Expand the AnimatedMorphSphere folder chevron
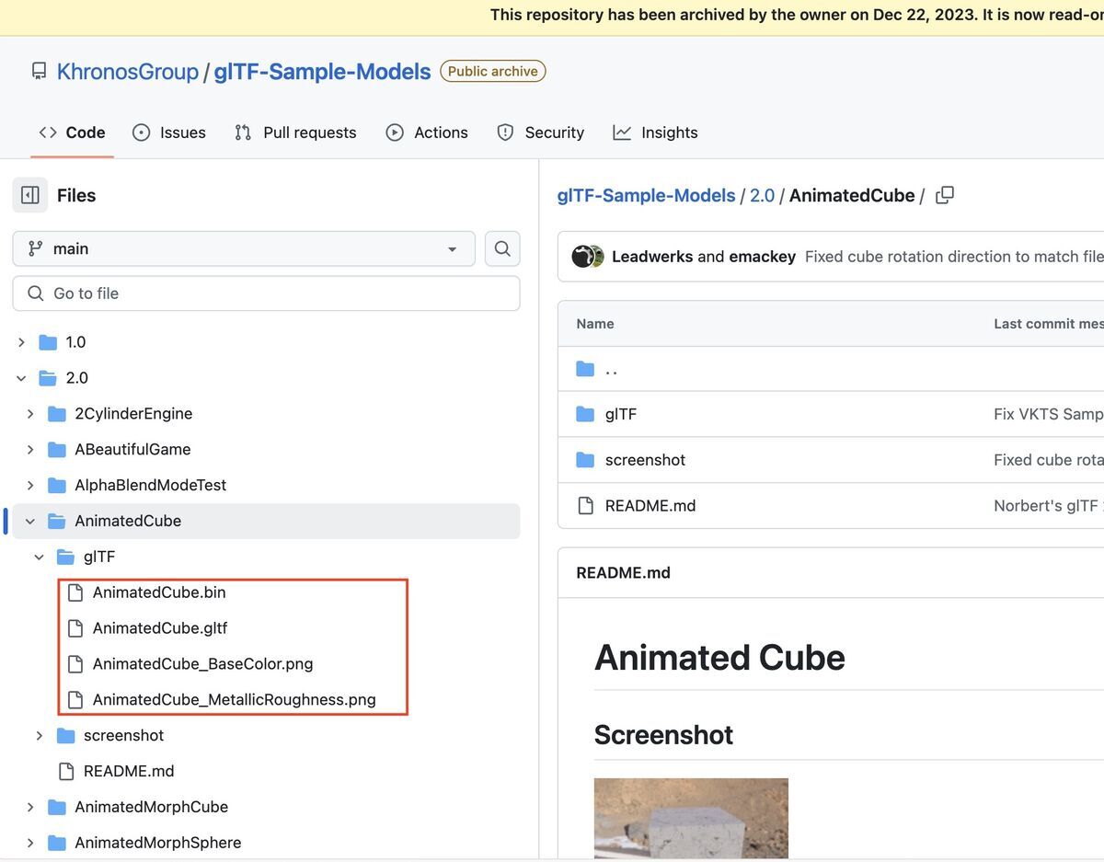Screen dimensions: 1104x862 click(30, 843)
